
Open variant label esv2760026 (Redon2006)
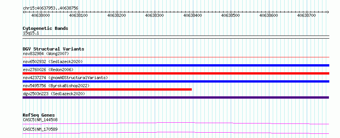click(48, 70)
